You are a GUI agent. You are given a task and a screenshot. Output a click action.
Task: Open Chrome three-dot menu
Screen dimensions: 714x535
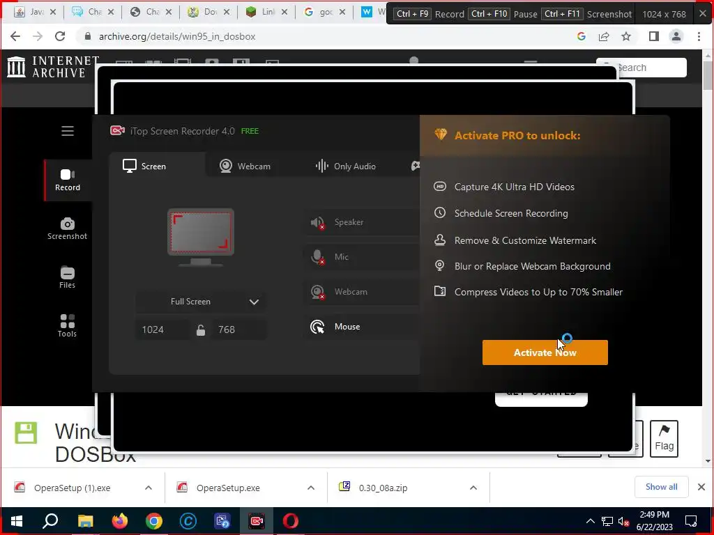coord(699,36)
